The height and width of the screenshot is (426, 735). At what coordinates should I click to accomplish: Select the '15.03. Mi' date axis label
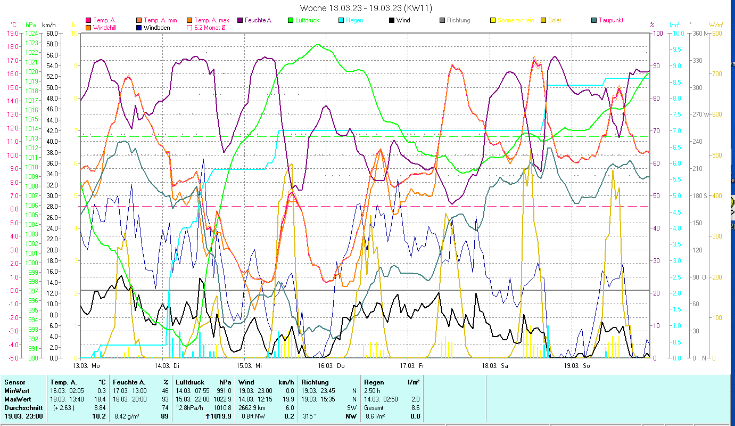(249, 366)
